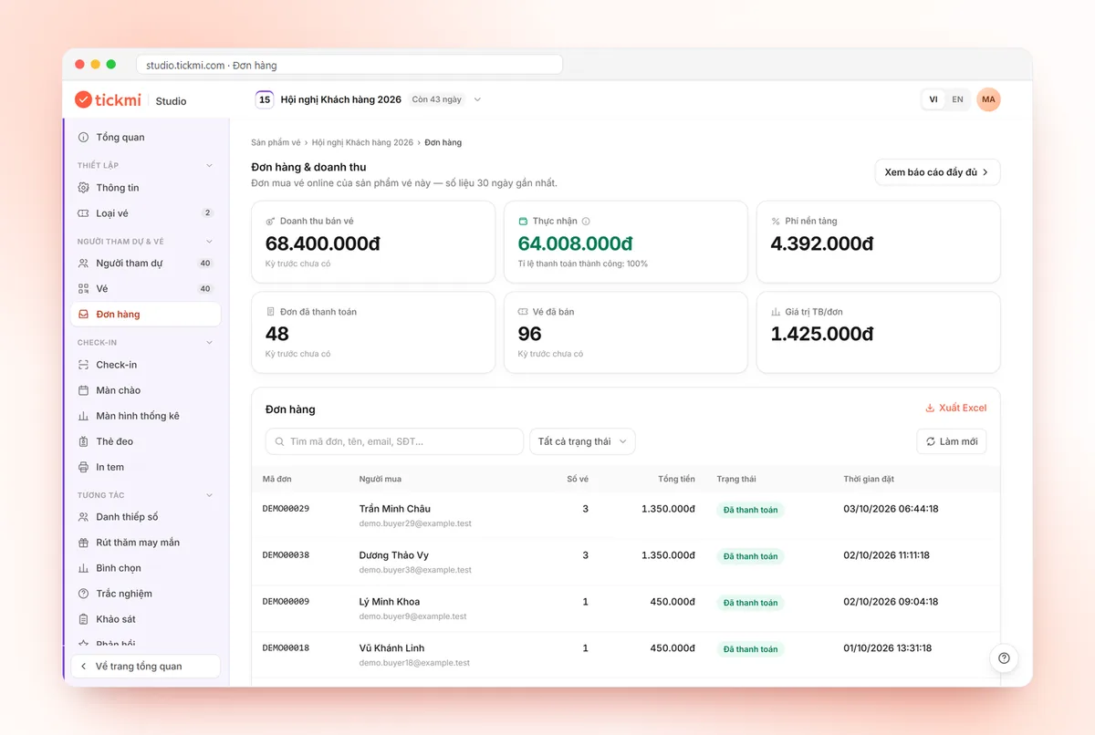Export orders with Xuất Excel
Image resolution: width=1095 pixels, height=735 pixels.
coord(955,408)
